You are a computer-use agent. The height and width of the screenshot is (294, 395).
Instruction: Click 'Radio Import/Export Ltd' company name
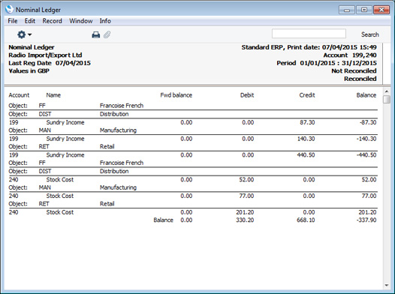click(x=45, y=55)
